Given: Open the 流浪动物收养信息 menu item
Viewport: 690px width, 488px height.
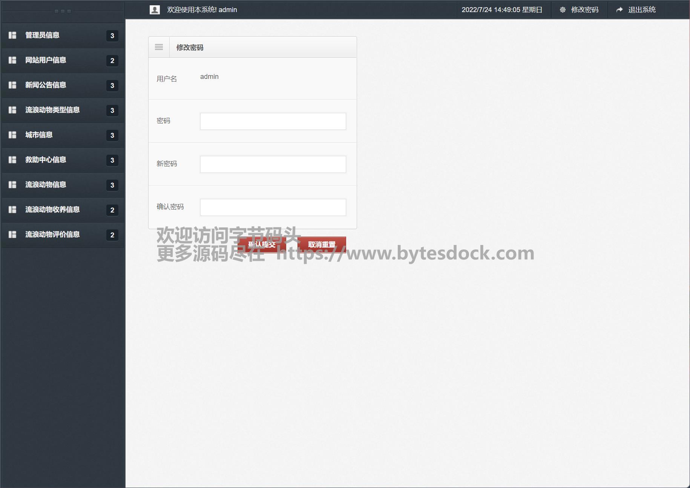Looking at the screenshot, I should click(52, 209).
